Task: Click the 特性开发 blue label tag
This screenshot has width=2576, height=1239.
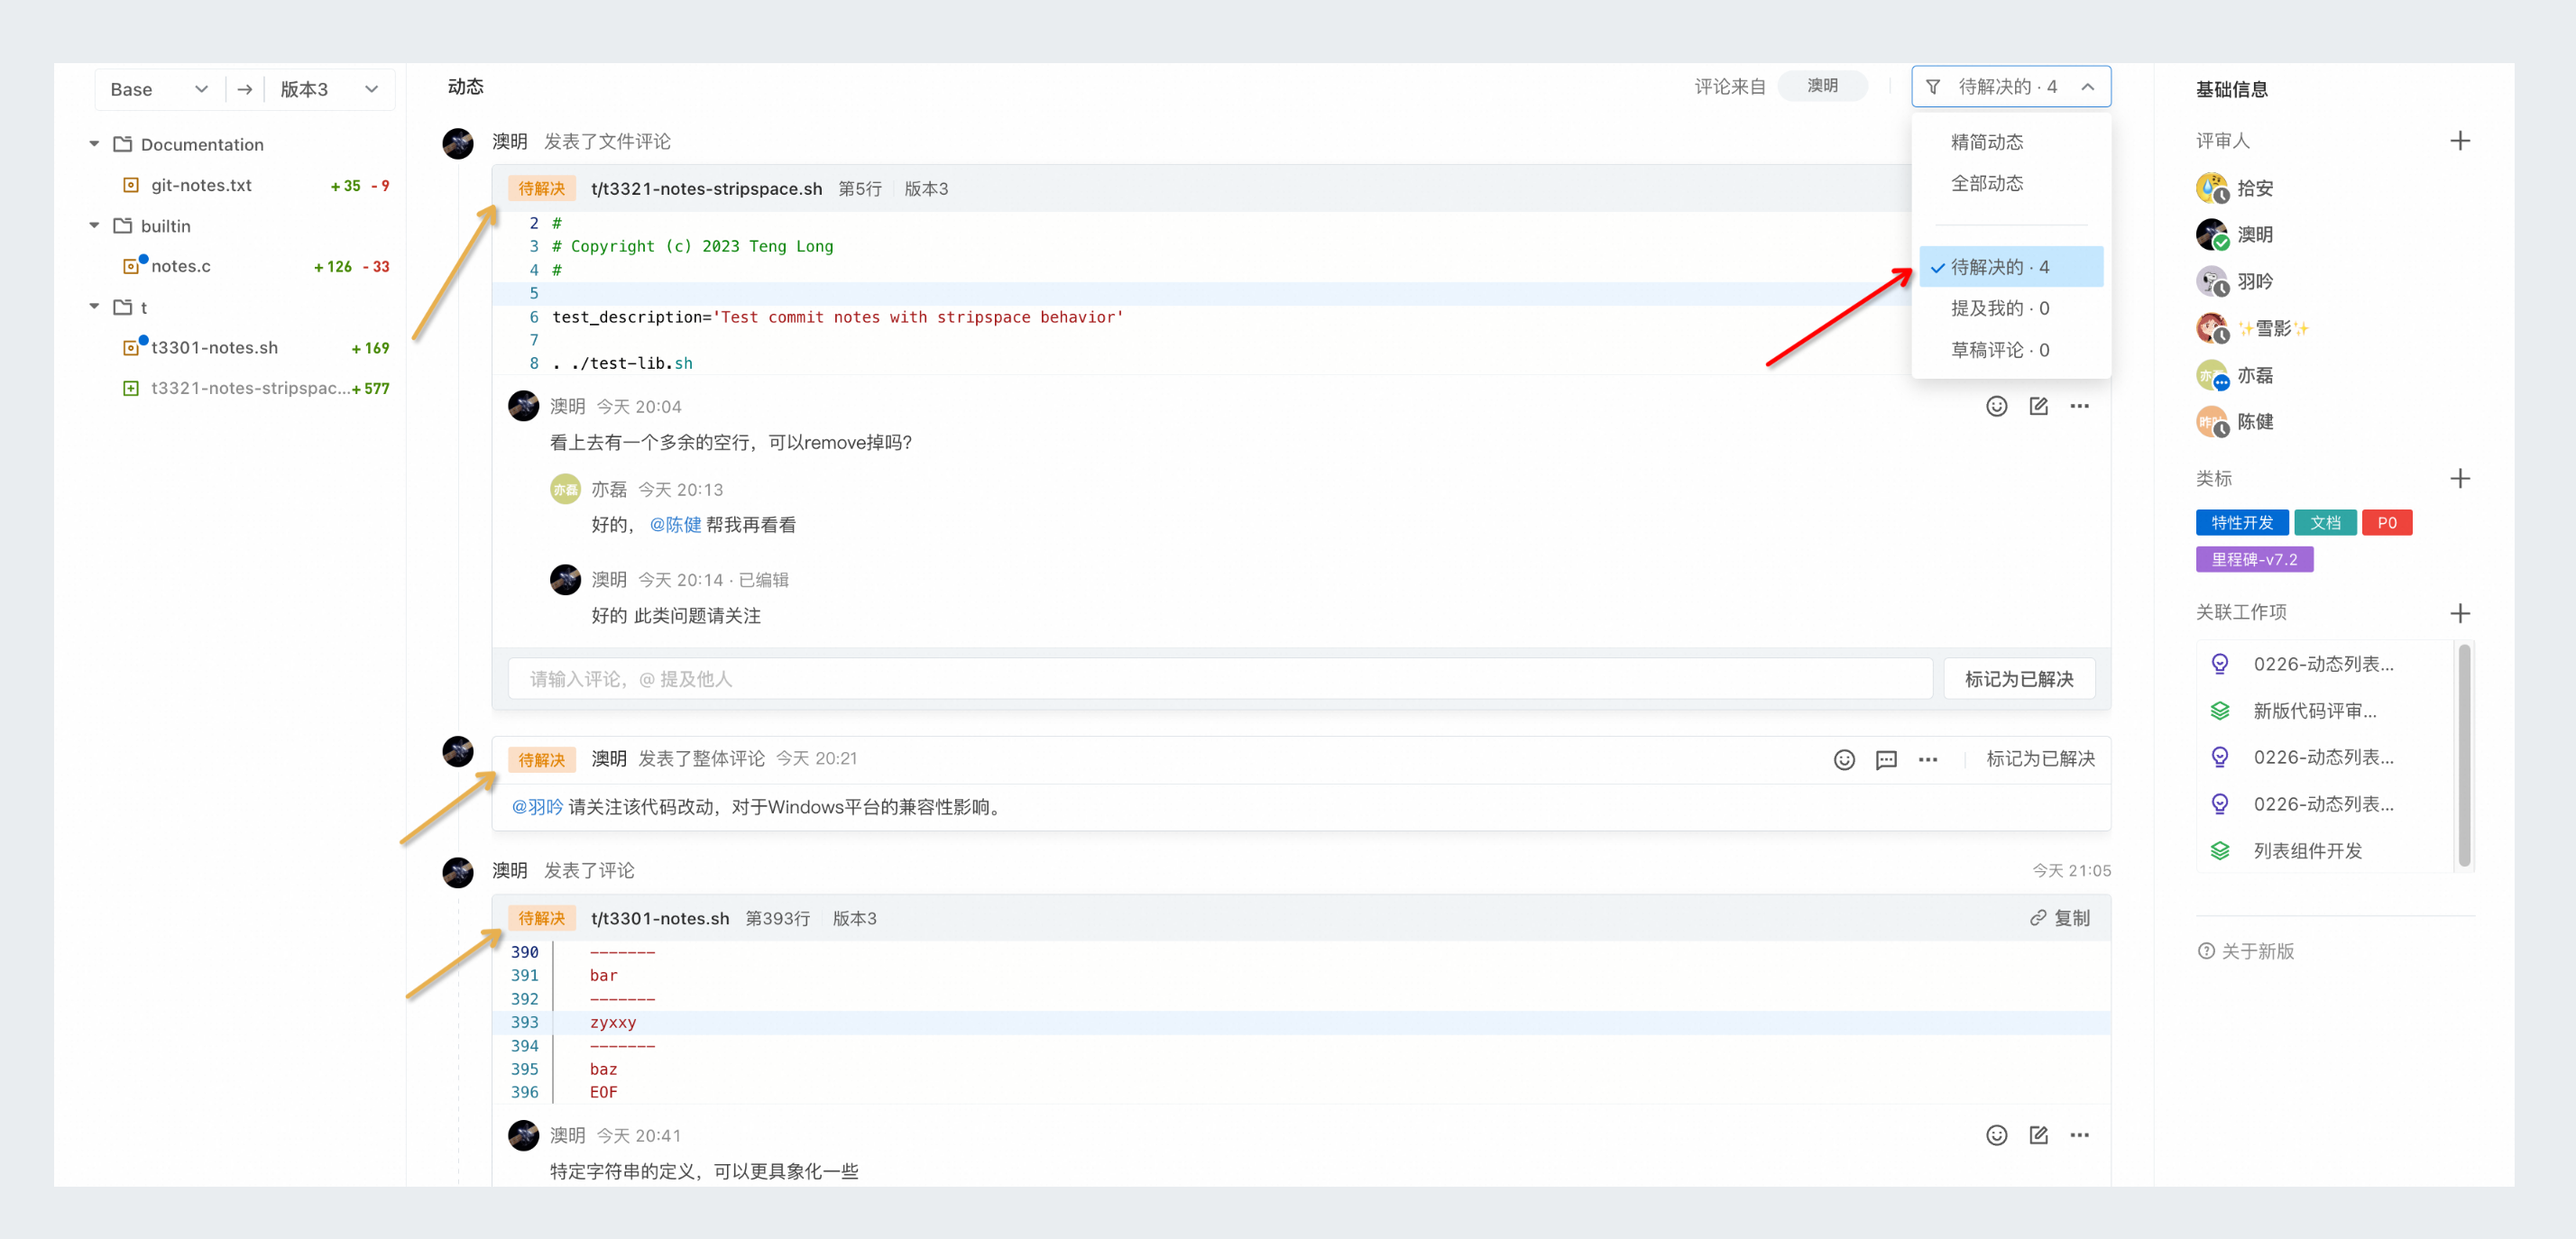Action: pyautogui.click(x=2241, y=523)
